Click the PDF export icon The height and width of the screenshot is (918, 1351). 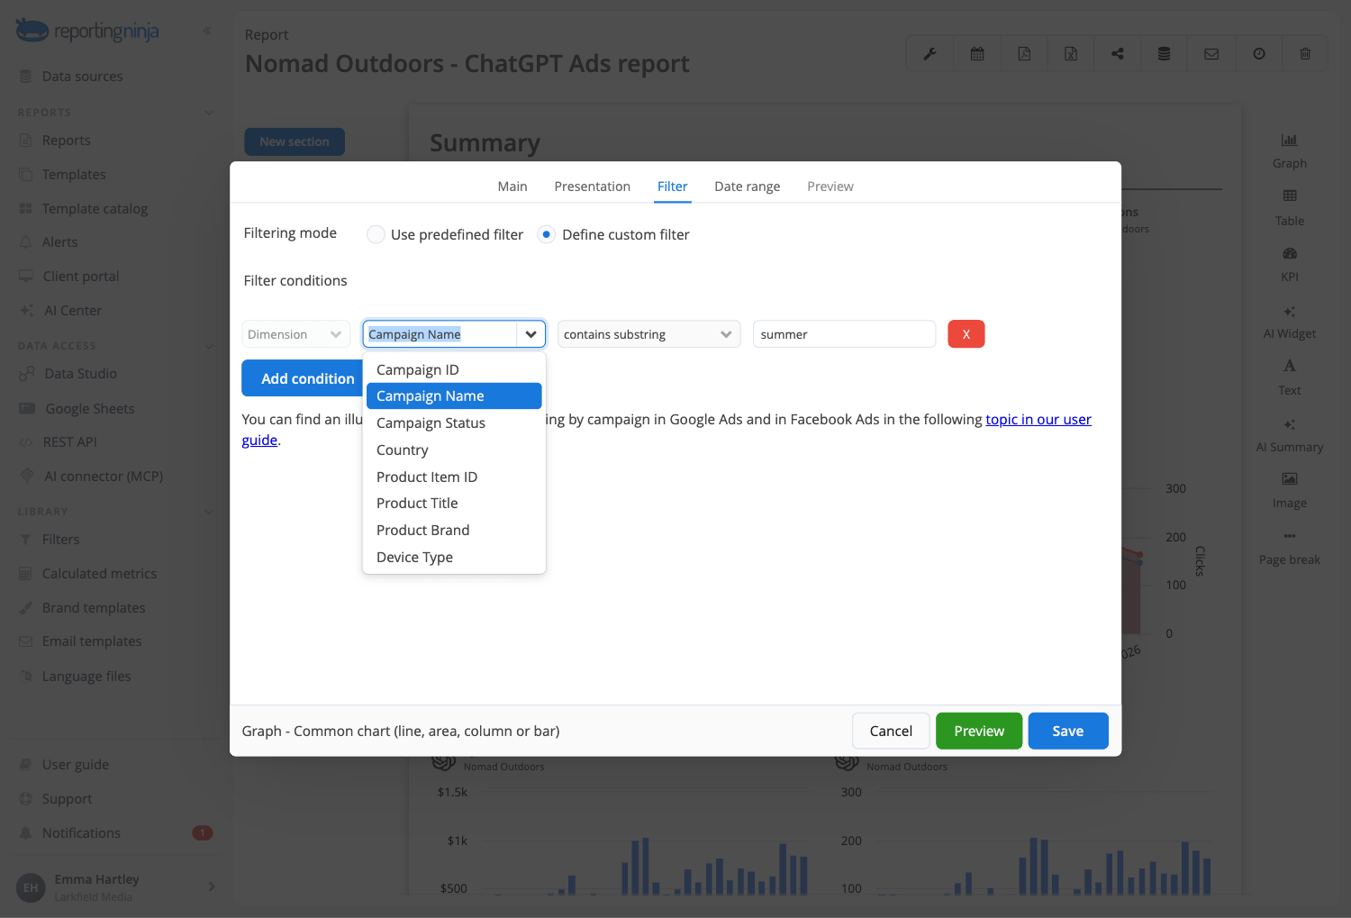point(1024,54)
